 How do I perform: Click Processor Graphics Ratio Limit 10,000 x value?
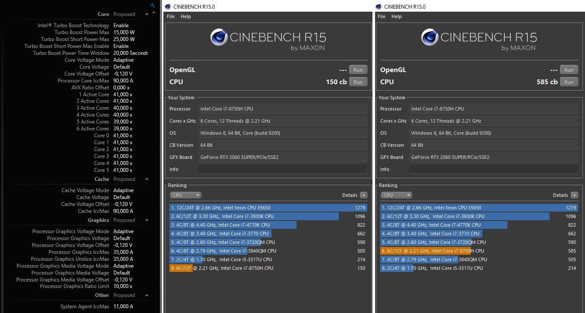pyautogui.click(x=123, y=286)
